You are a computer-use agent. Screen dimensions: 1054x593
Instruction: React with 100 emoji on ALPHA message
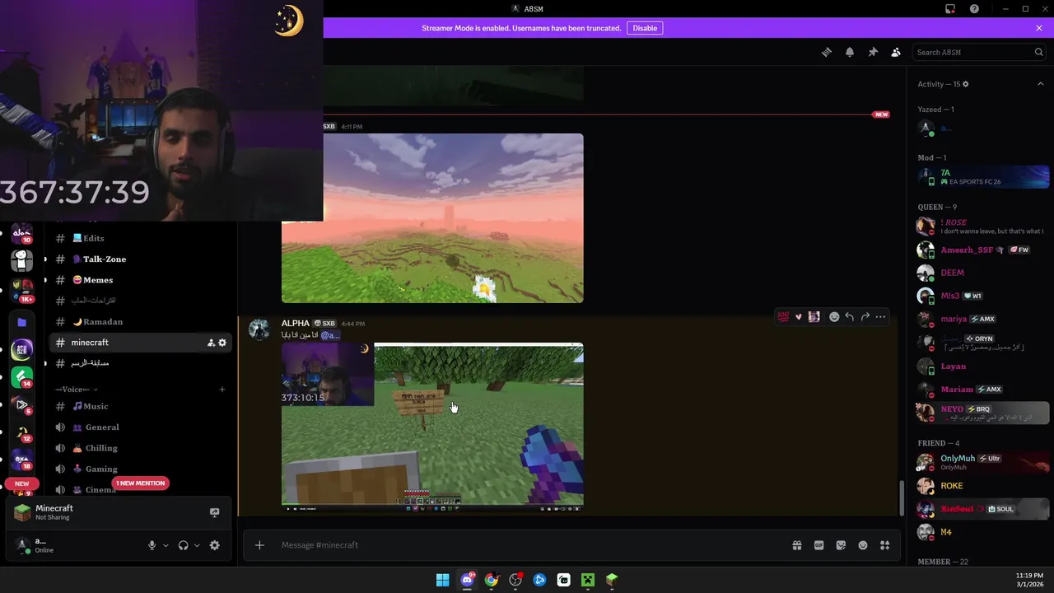click(x=783, y=316)
